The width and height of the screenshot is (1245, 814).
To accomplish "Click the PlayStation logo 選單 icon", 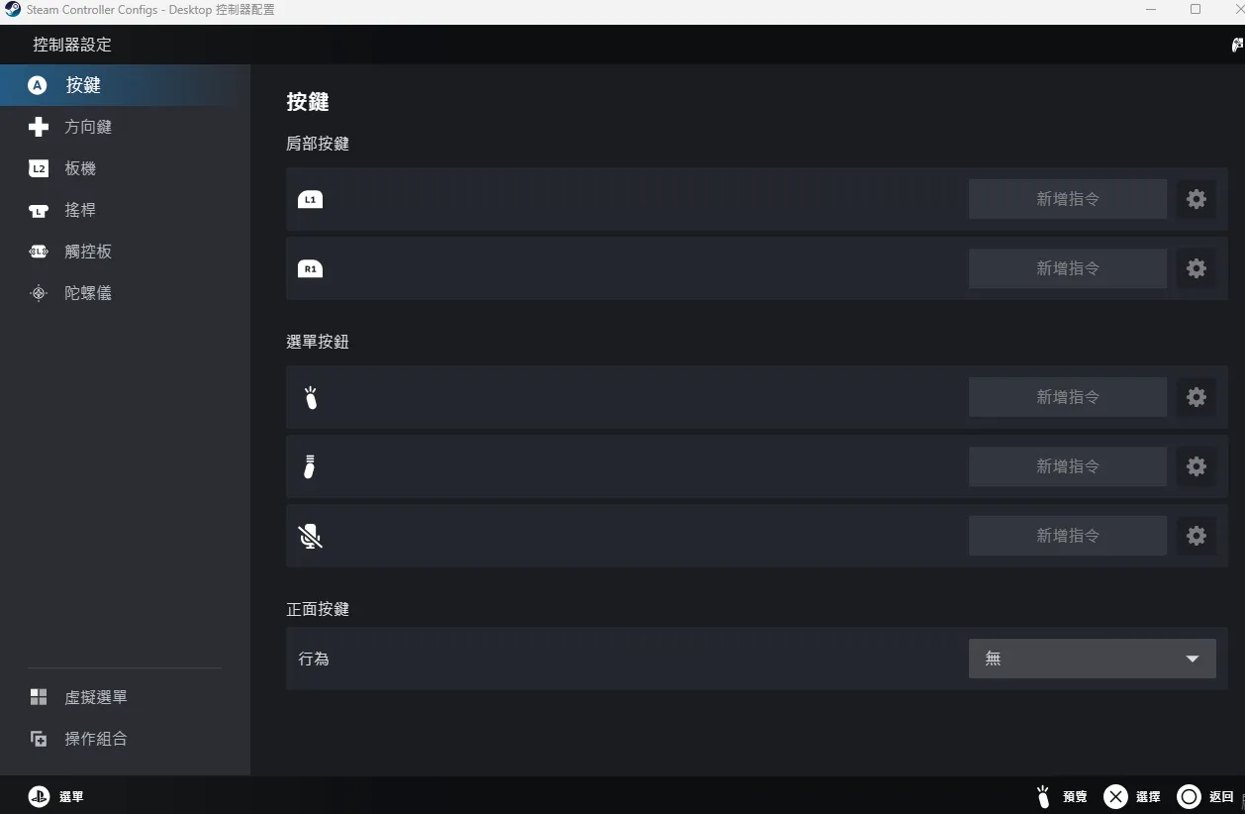I will (39, 796).
